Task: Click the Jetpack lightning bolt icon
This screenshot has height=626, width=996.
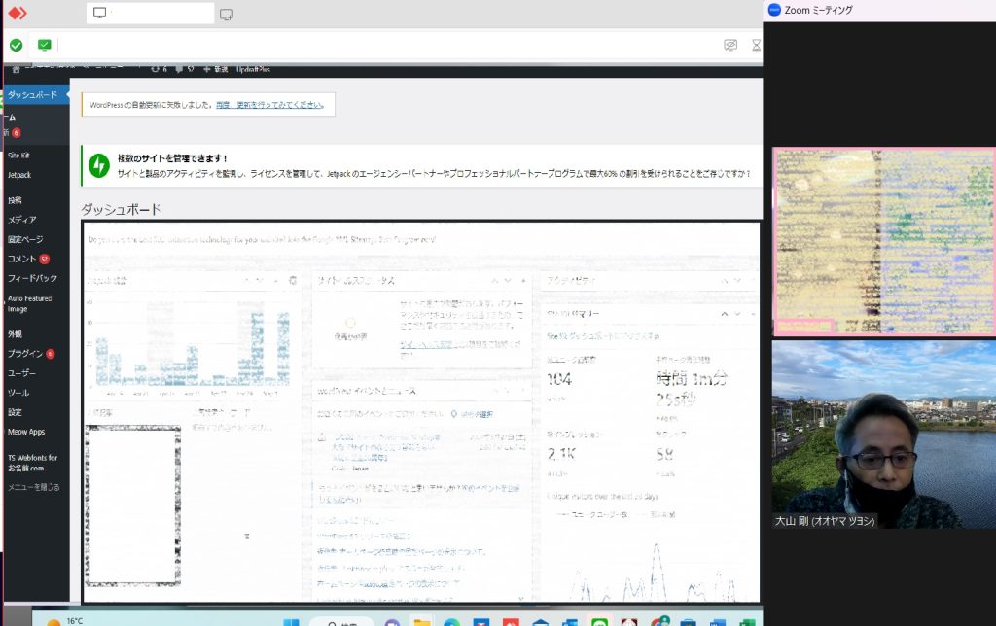Action: [x=99, y=165]
